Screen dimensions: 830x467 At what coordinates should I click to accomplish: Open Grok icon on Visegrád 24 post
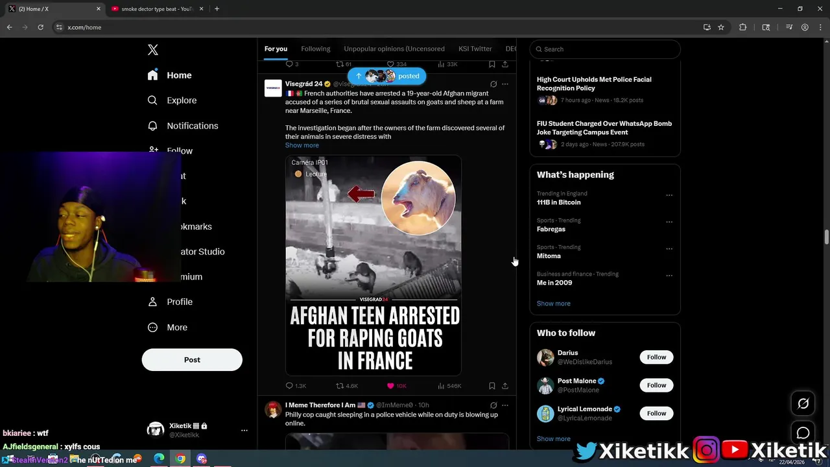tap(493, 84)
